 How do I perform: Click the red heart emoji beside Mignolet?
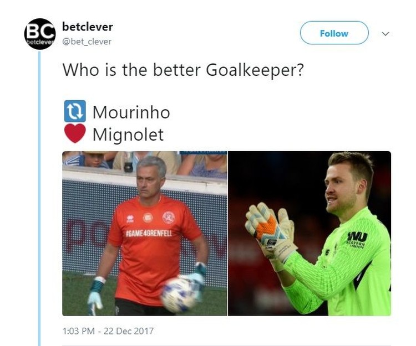click(75, 133)
